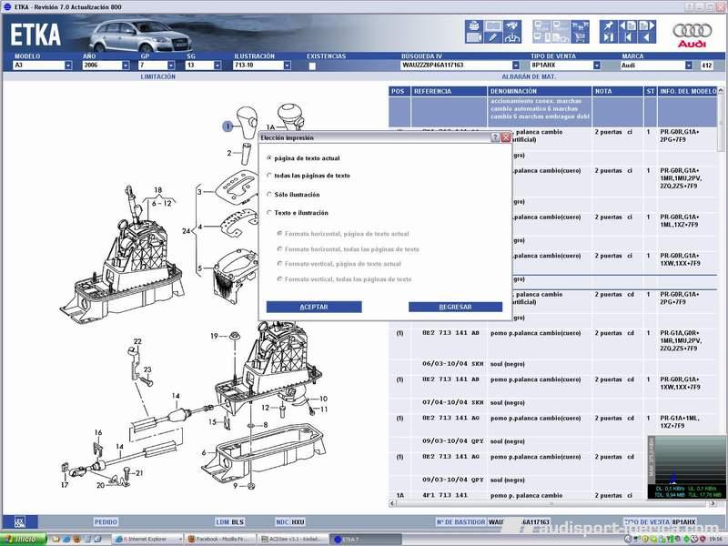Switch to Facebook Mozilla Firefox taskbar button
The height and width of the screenshot is (546, 728).
pyautogui.click(x=220, y=539)
